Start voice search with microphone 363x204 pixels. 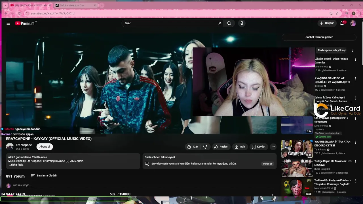click(242, 23)
